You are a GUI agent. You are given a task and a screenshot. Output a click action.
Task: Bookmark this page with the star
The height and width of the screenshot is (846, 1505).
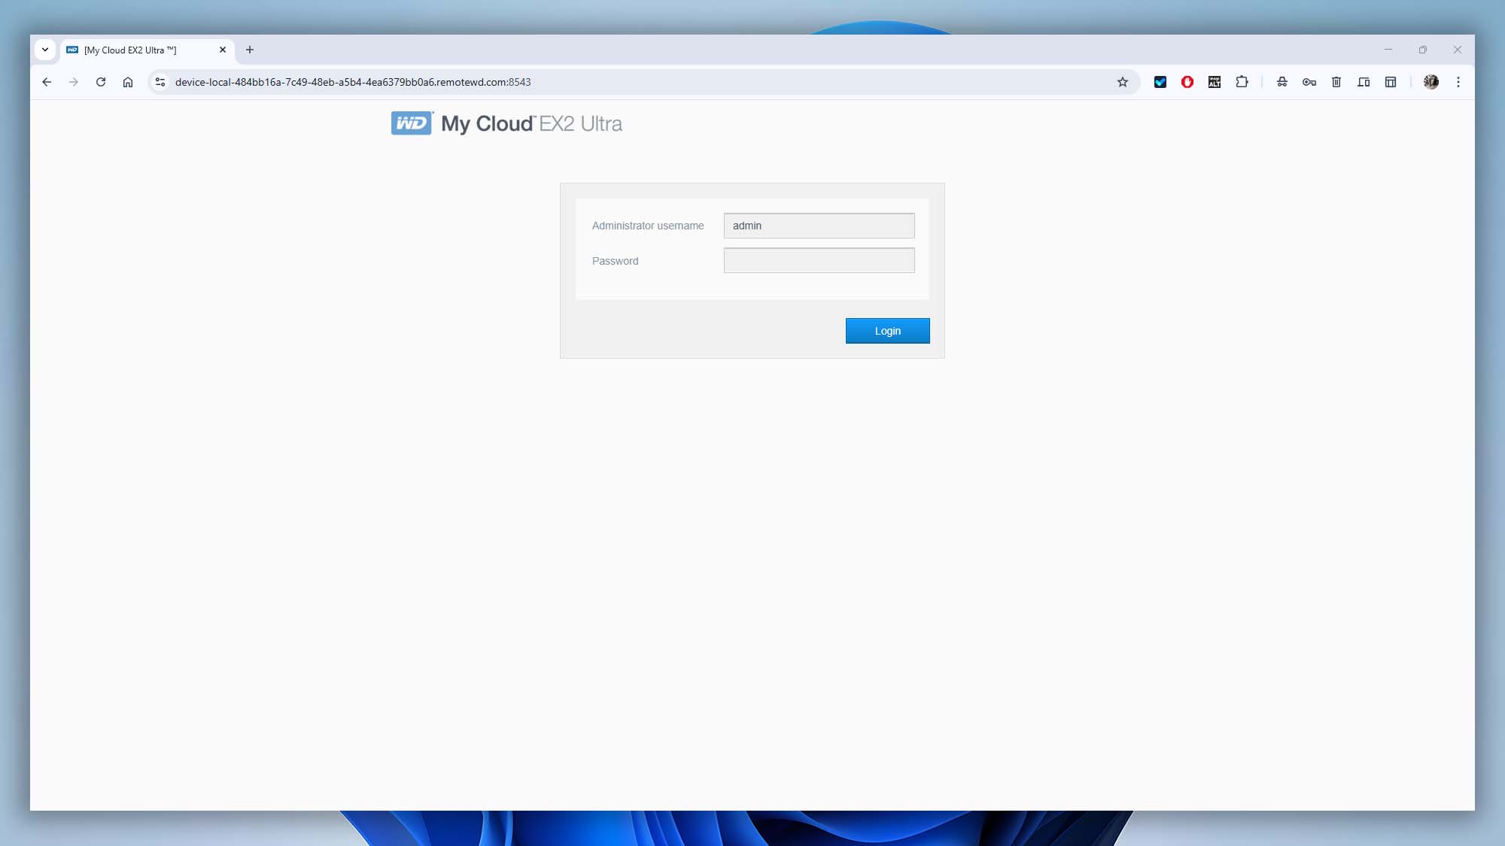point(1123,82)
